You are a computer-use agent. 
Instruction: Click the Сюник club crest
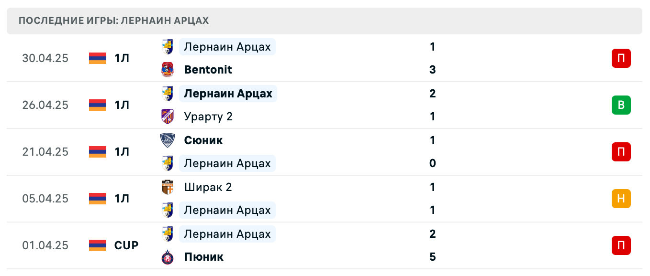click(168, 140)
